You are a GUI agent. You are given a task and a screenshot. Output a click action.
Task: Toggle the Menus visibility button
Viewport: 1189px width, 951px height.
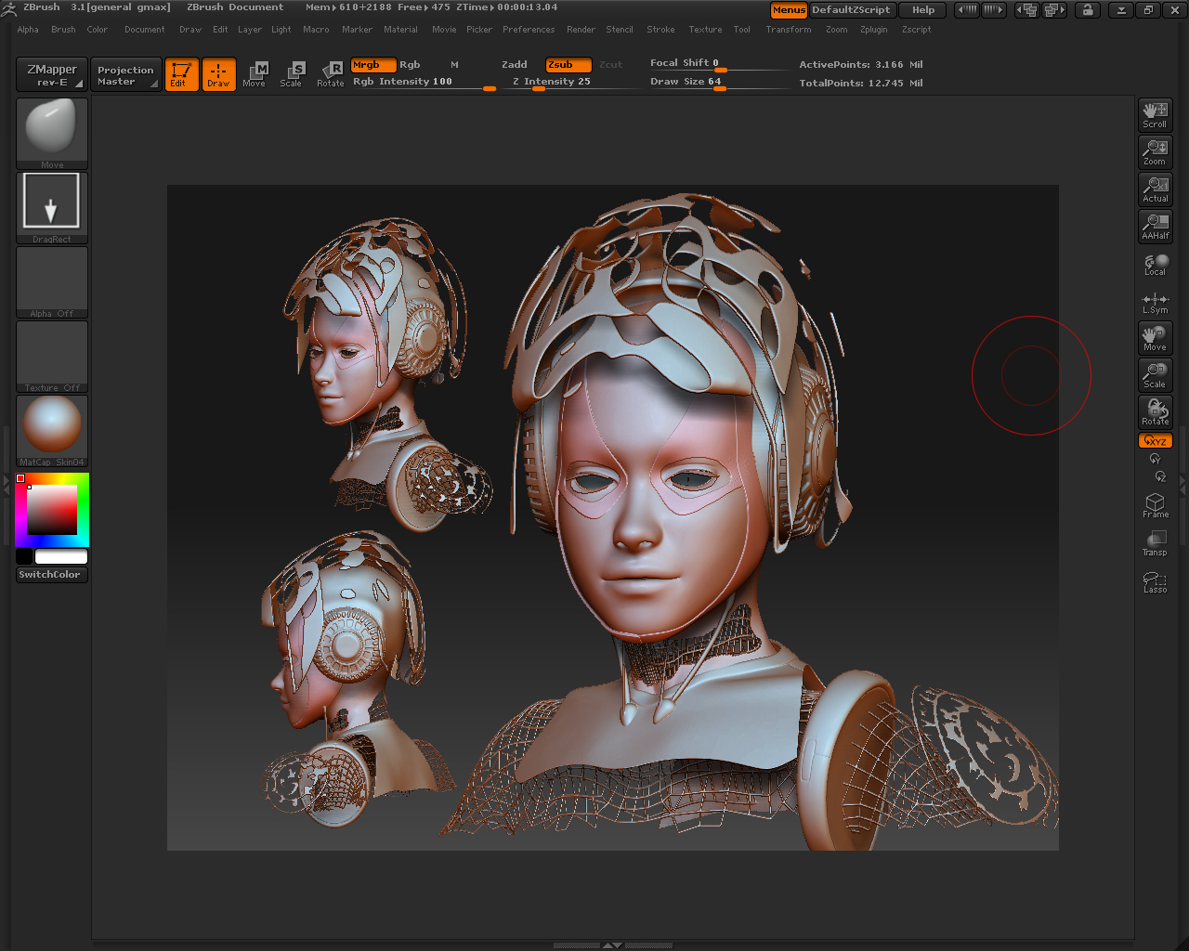coord(789,10)
